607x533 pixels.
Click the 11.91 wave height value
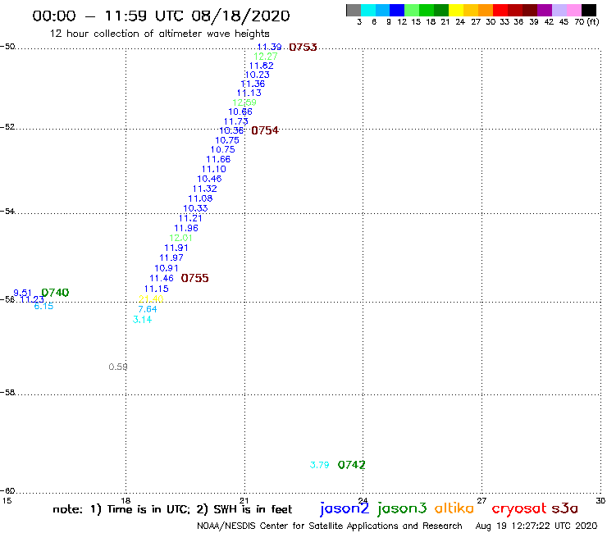(176, 248)
